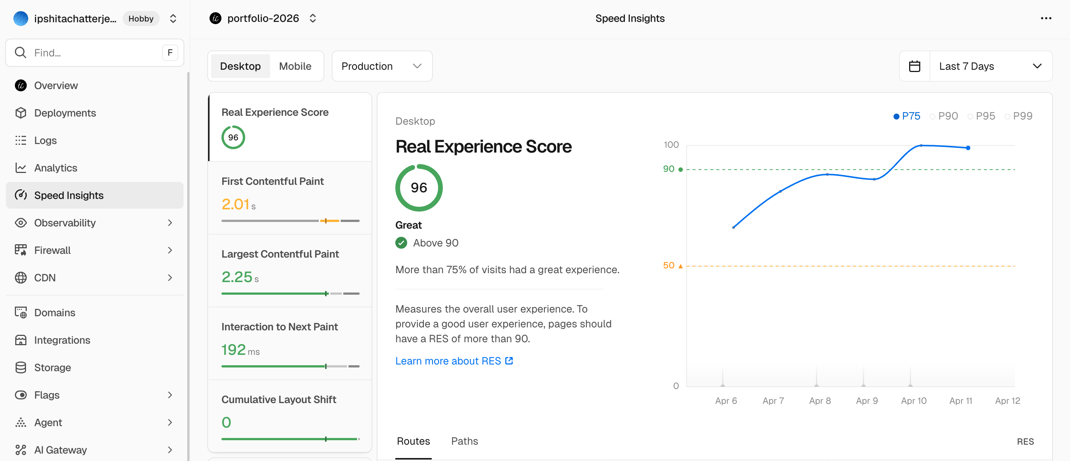Click the ipshitachatterje account avatar
Image resolution: width=1070 pixels, height=461 pixels.
[x=20, y=18]
